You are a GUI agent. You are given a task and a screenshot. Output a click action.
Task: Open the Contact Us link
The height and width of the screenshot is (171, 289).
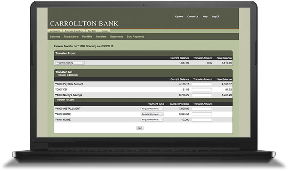193,16
